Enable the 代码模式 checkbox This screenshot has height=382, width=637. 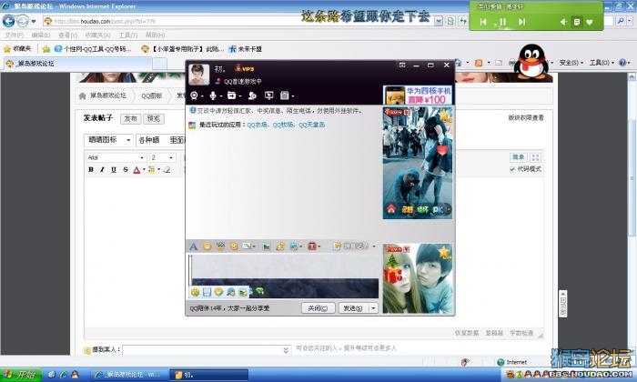[511, 169]
